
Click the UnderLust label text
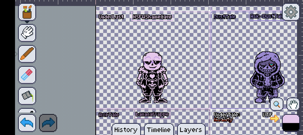pyautogui.click(x=111, y=17)
